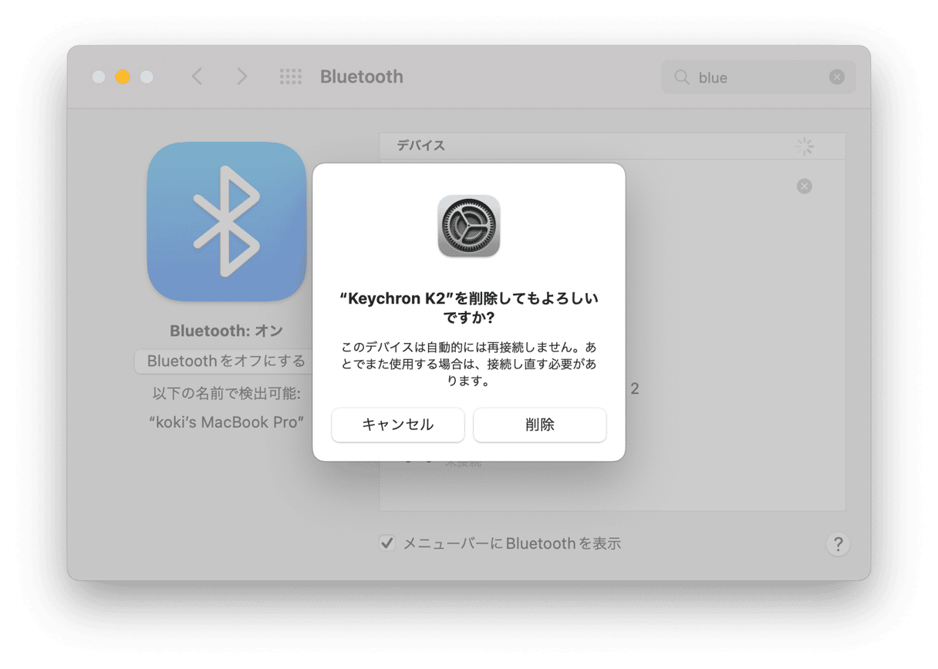Click the koki's MacBook Pro name text
938x669 pixels.
226,422
